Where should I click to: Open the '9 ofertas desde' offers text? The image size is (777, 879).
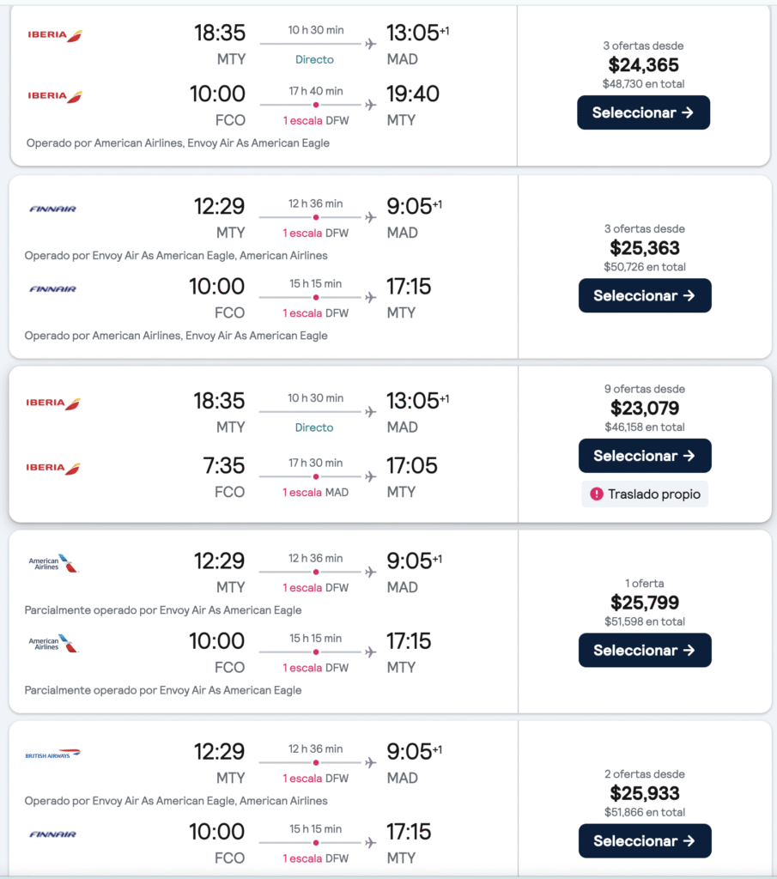pos(644,389)
